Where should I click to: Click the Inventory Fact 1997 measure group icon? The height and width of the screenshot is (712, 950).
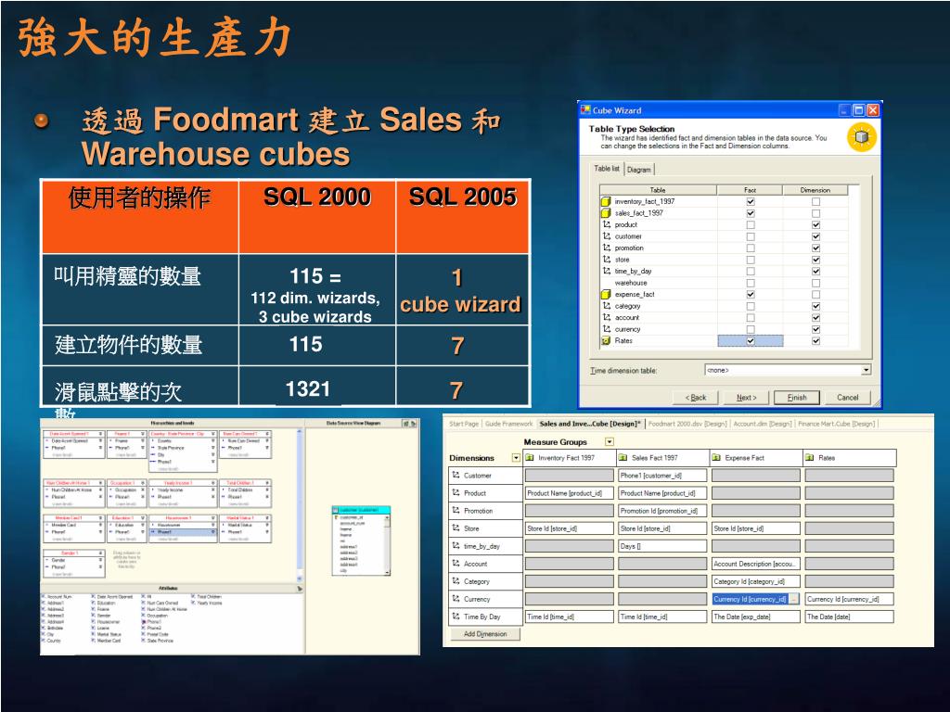pyautogui.click(x=530, y=458)
